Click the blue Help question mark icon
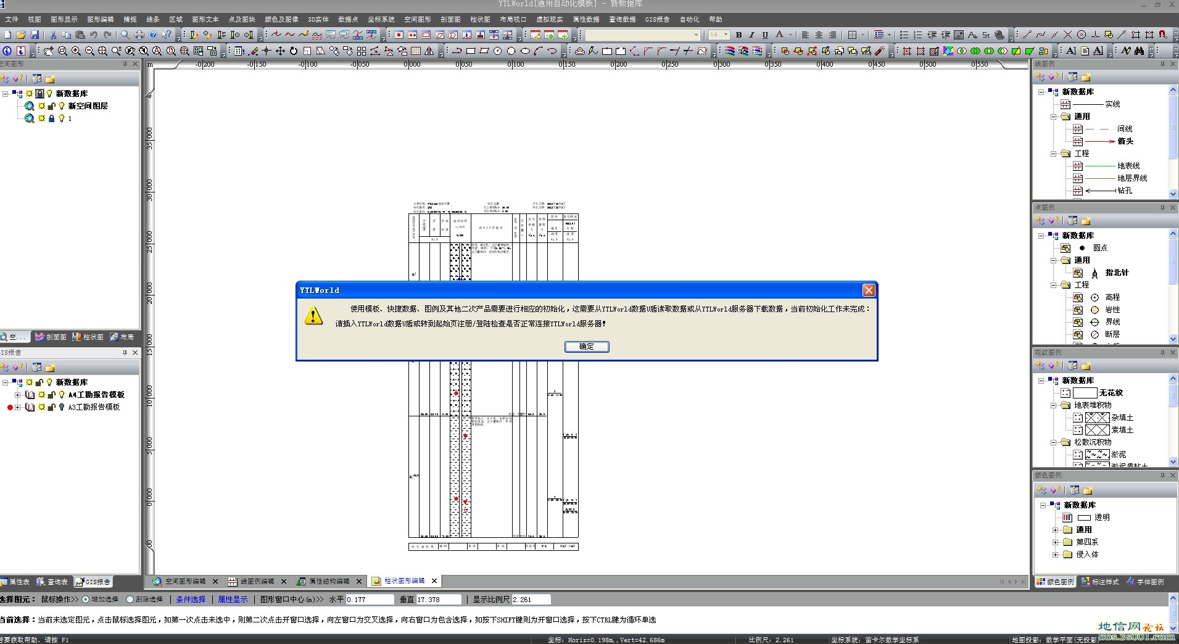The width and height of the screenshot is (1179, 644). click(153, 35)
